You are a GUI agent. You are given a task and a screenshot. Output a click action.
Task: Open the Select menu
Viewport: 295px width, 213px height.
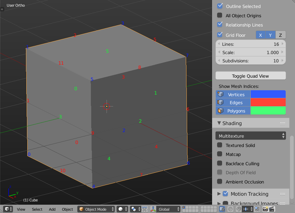tap(37, 209)
